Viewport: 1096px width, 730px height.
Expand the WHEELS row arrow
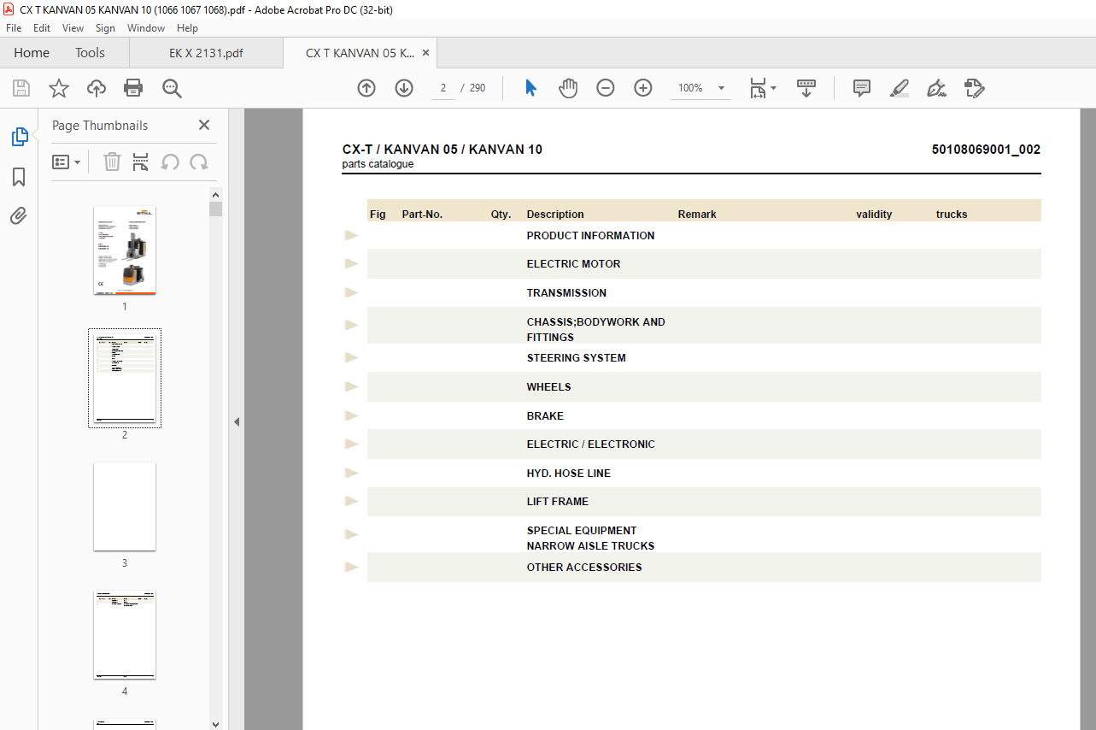[x=351, y=387]
